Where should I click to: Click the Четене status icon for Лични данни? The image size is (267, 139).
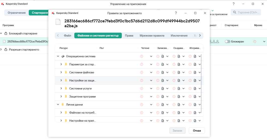click(x=142, y=104)
